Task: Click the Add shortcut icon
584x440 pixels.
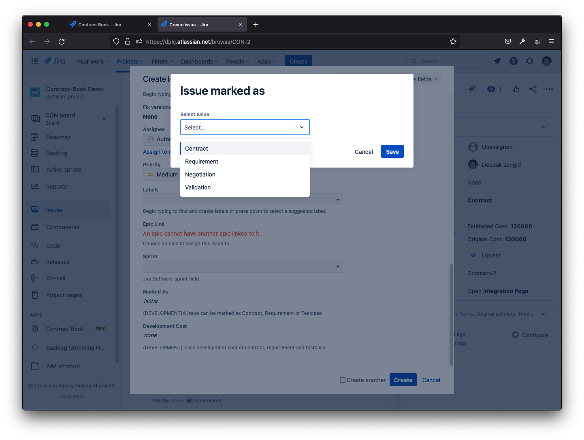Action: tap(35, 366)
